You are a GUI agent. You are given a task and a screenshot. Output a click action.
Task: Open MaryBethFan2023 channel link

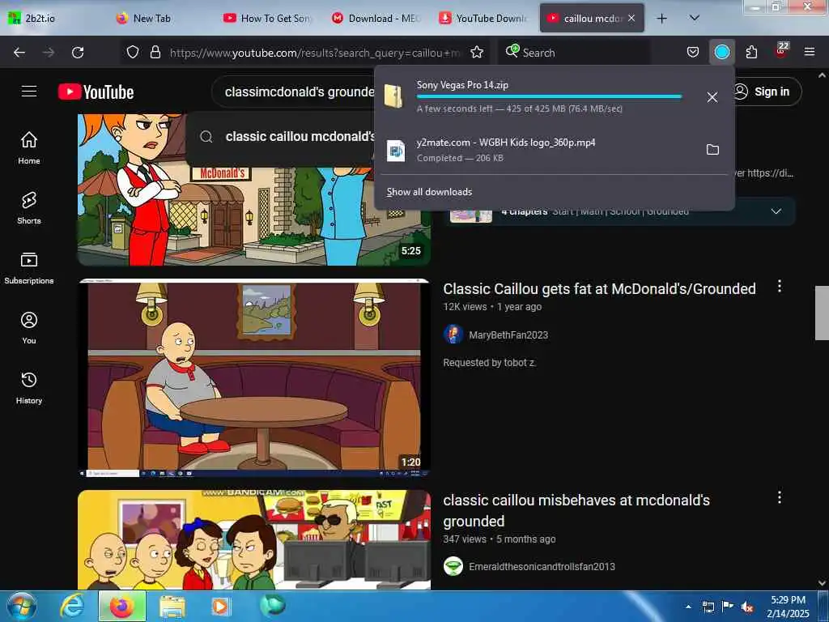508,334
